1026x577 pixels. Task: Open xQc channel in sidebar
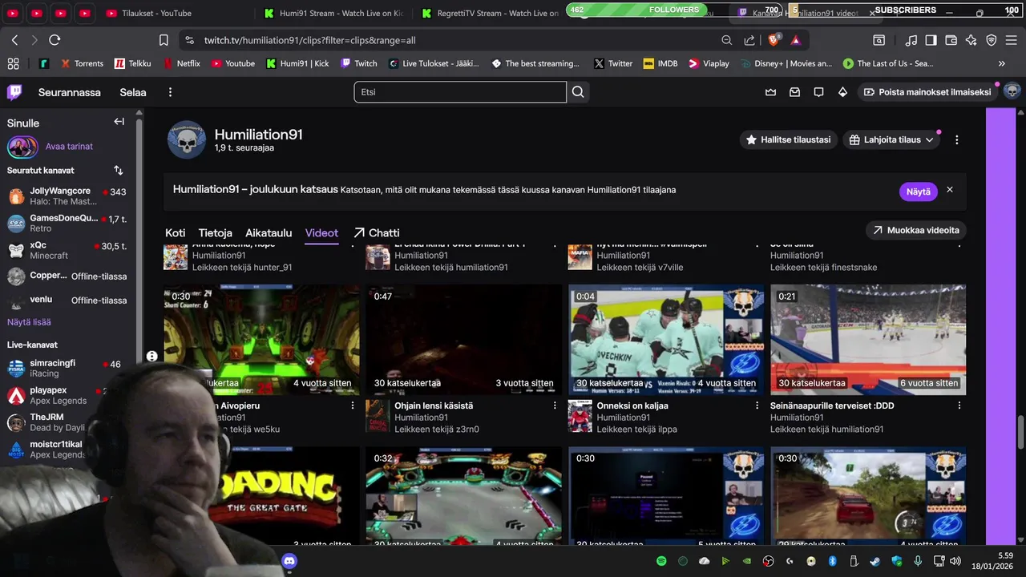[67, 250]
